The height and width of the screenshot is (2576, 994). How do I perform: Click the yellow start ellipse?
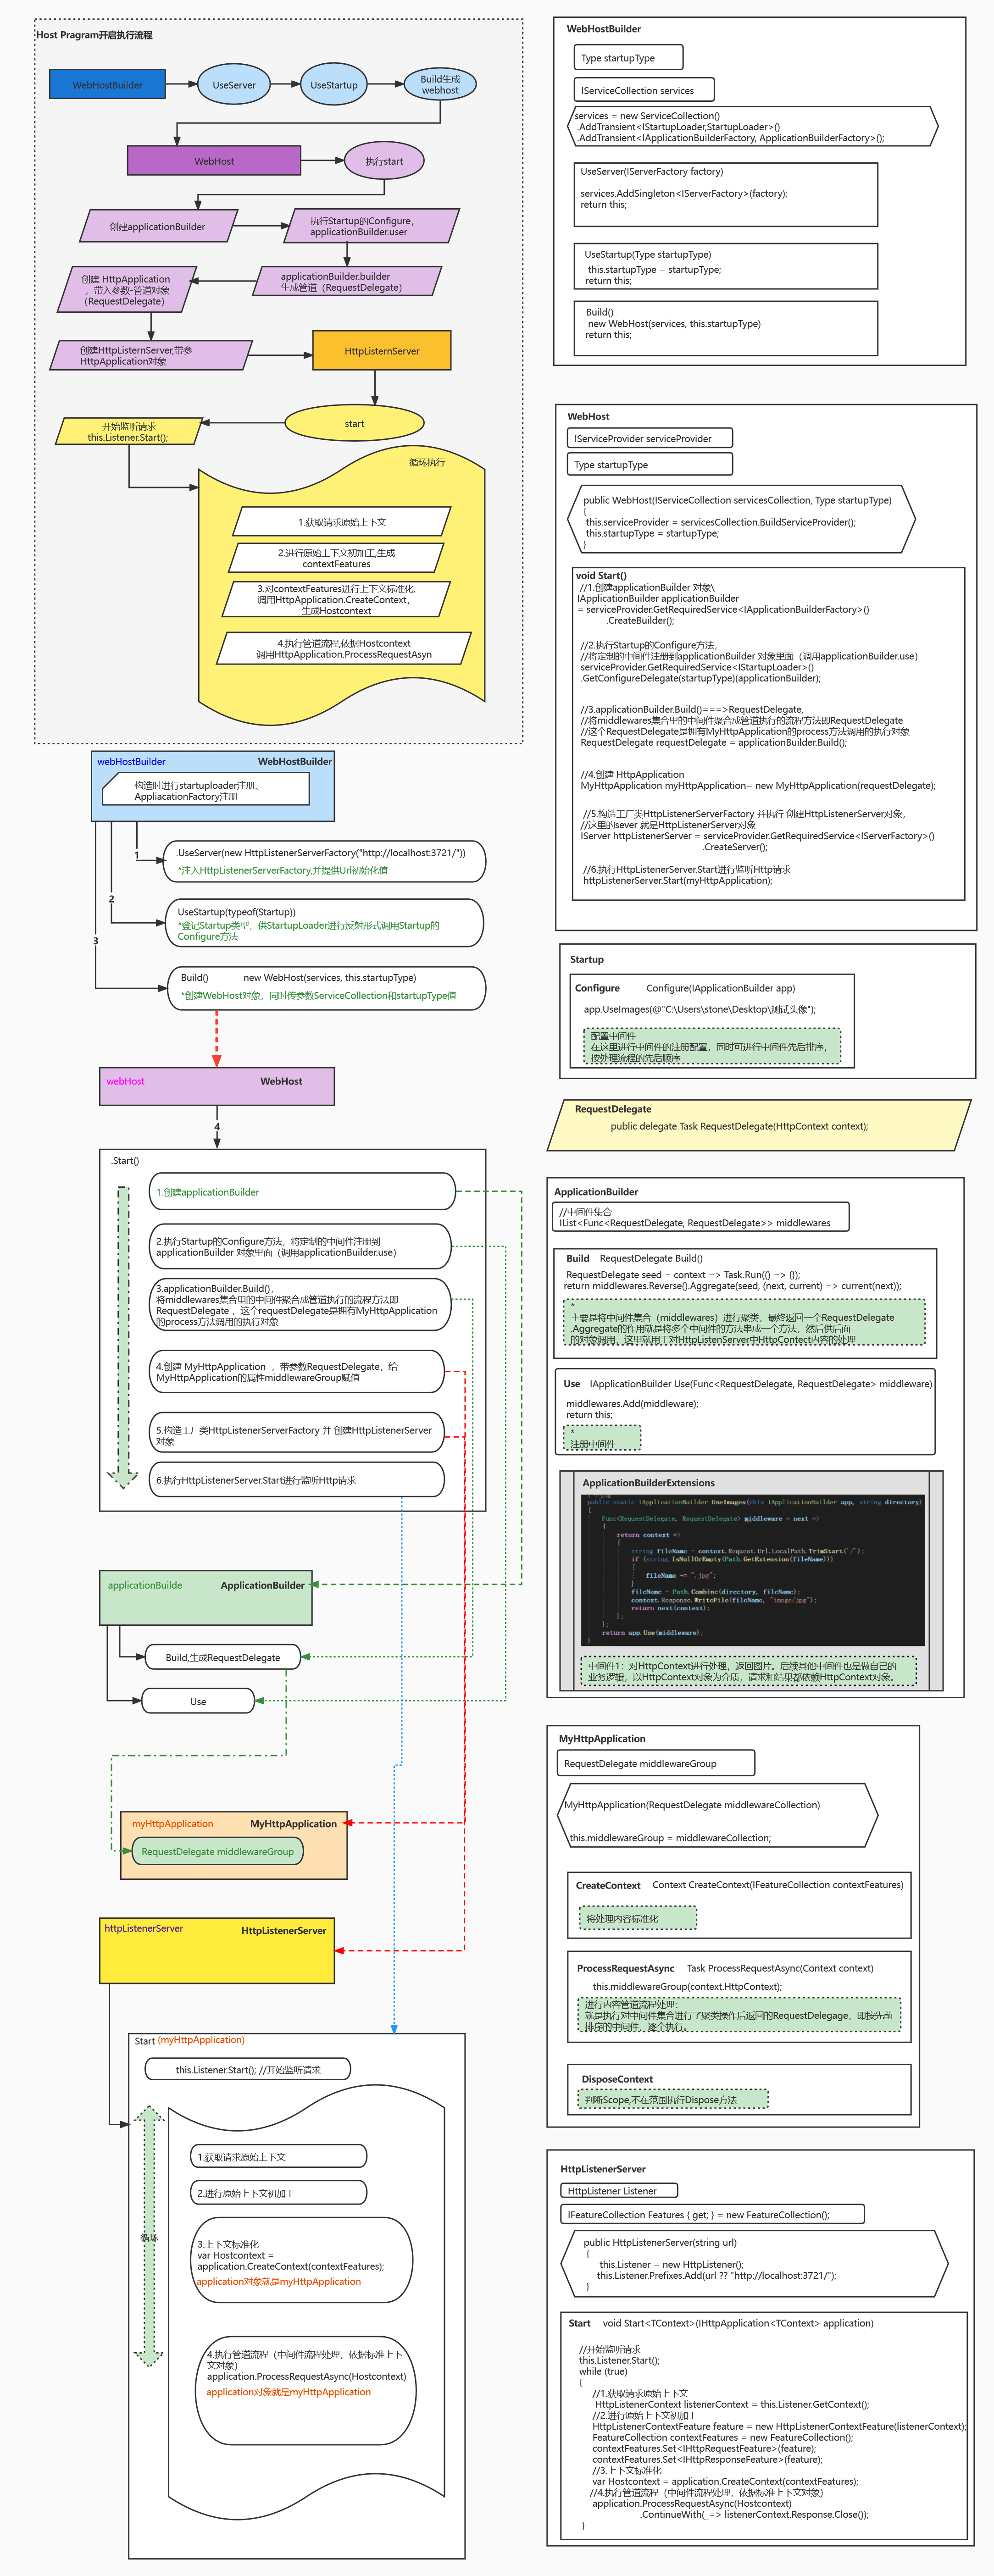(x=354, y=423)
